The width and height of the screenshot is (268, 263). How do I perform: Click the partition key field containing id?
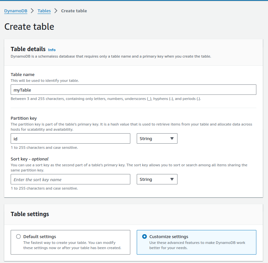70,138
